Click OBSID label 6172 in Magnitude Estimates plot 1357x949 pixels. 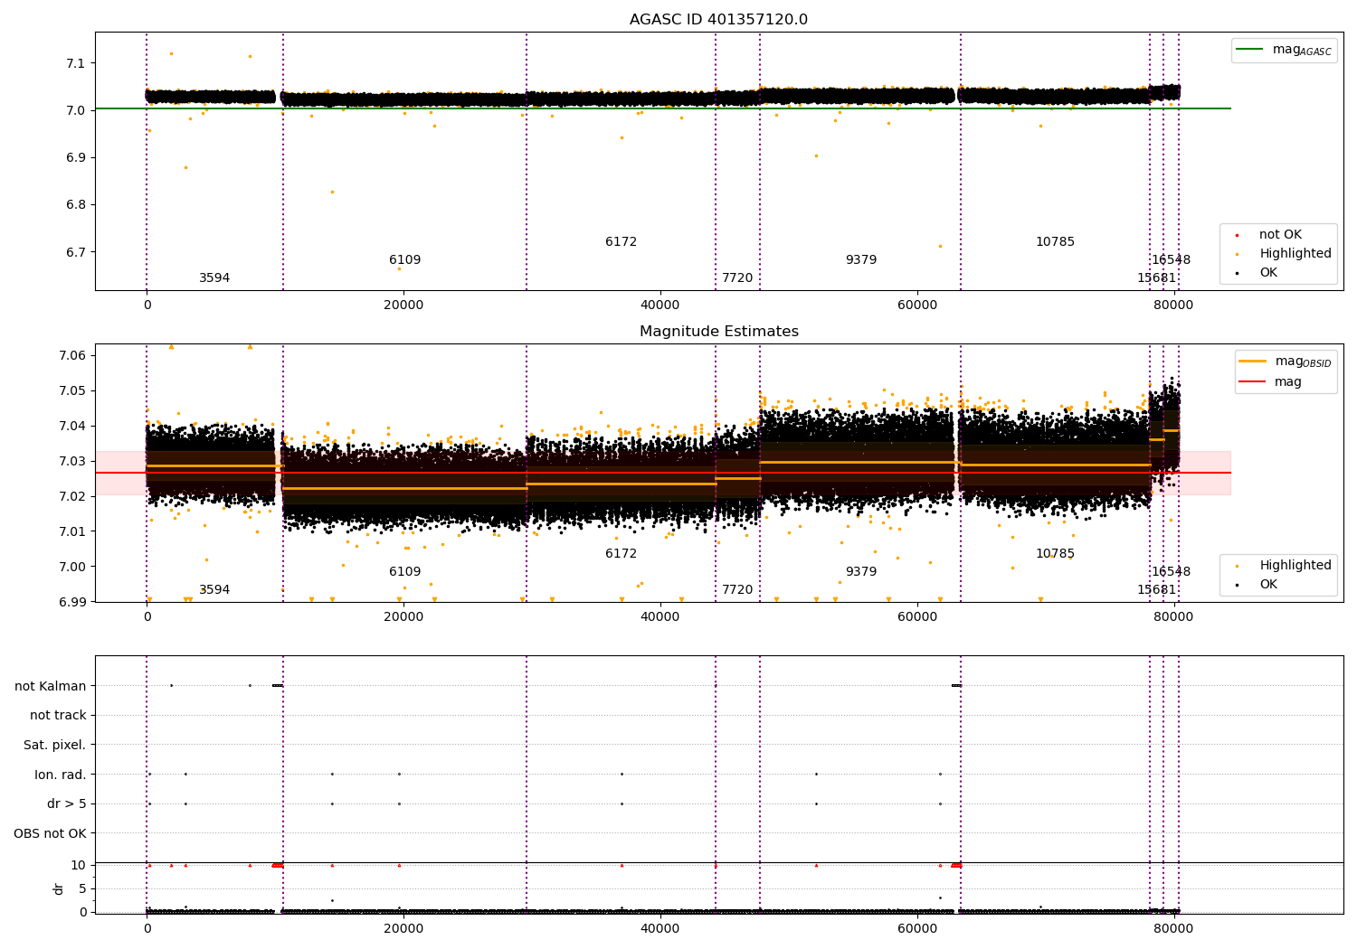[621, 554]
